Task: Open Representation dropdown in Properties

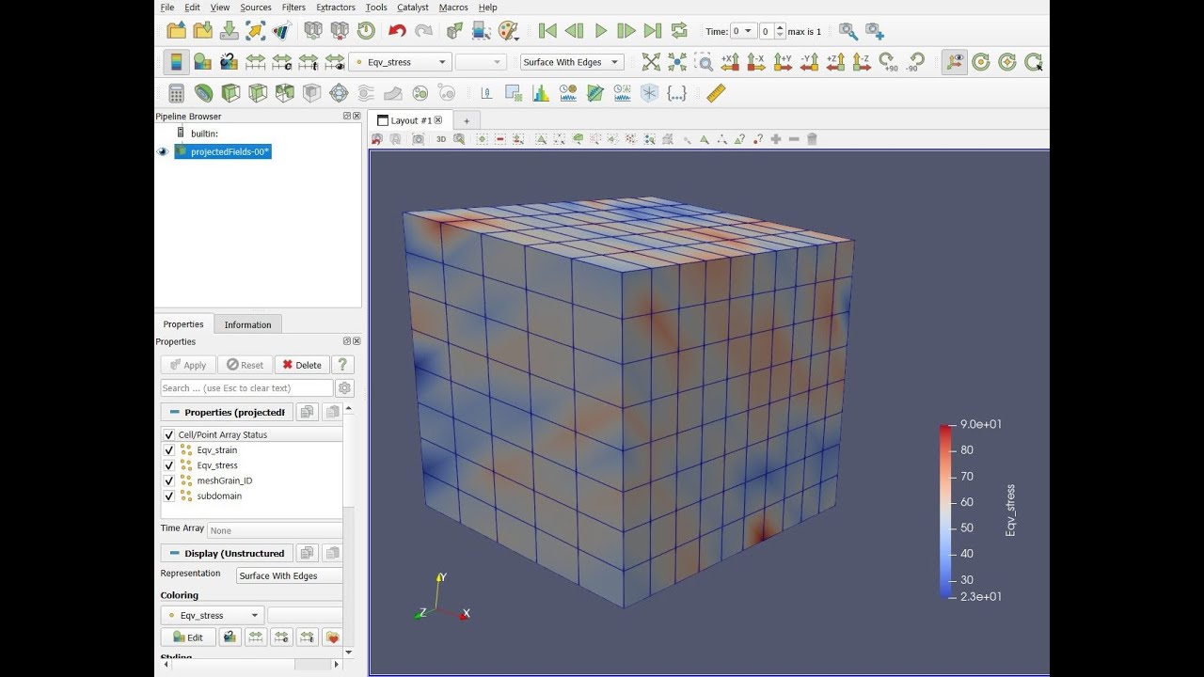Action: tap(290, 575)
